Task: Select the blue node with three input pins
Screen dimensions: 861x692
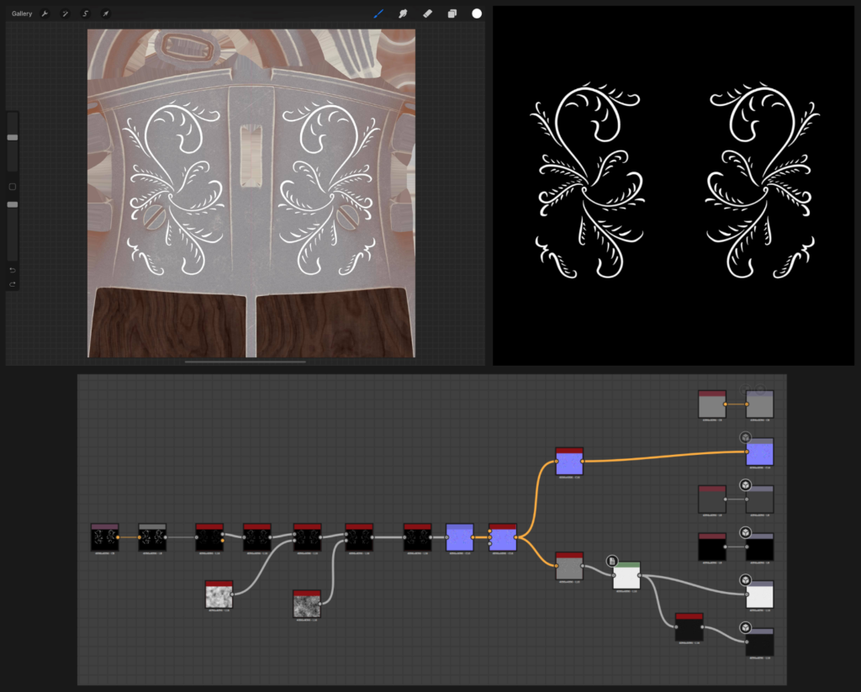Action: click(503, 537)
